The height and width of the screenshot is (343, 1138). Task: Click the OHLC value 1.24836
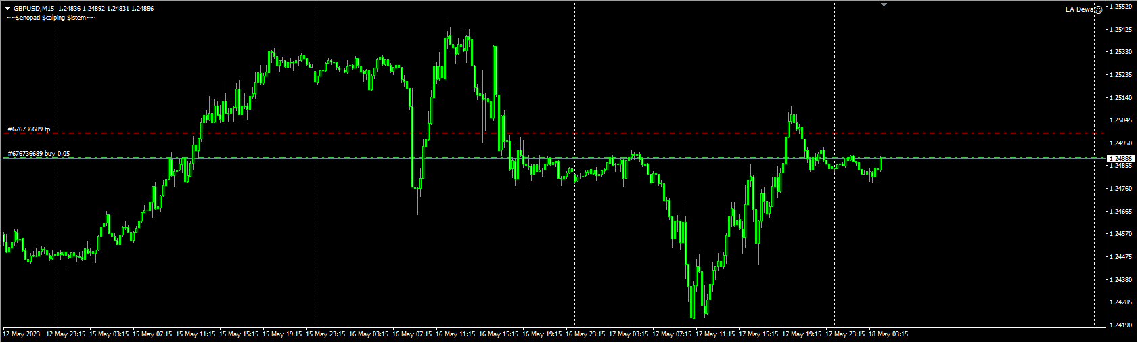tap(70, 9)
